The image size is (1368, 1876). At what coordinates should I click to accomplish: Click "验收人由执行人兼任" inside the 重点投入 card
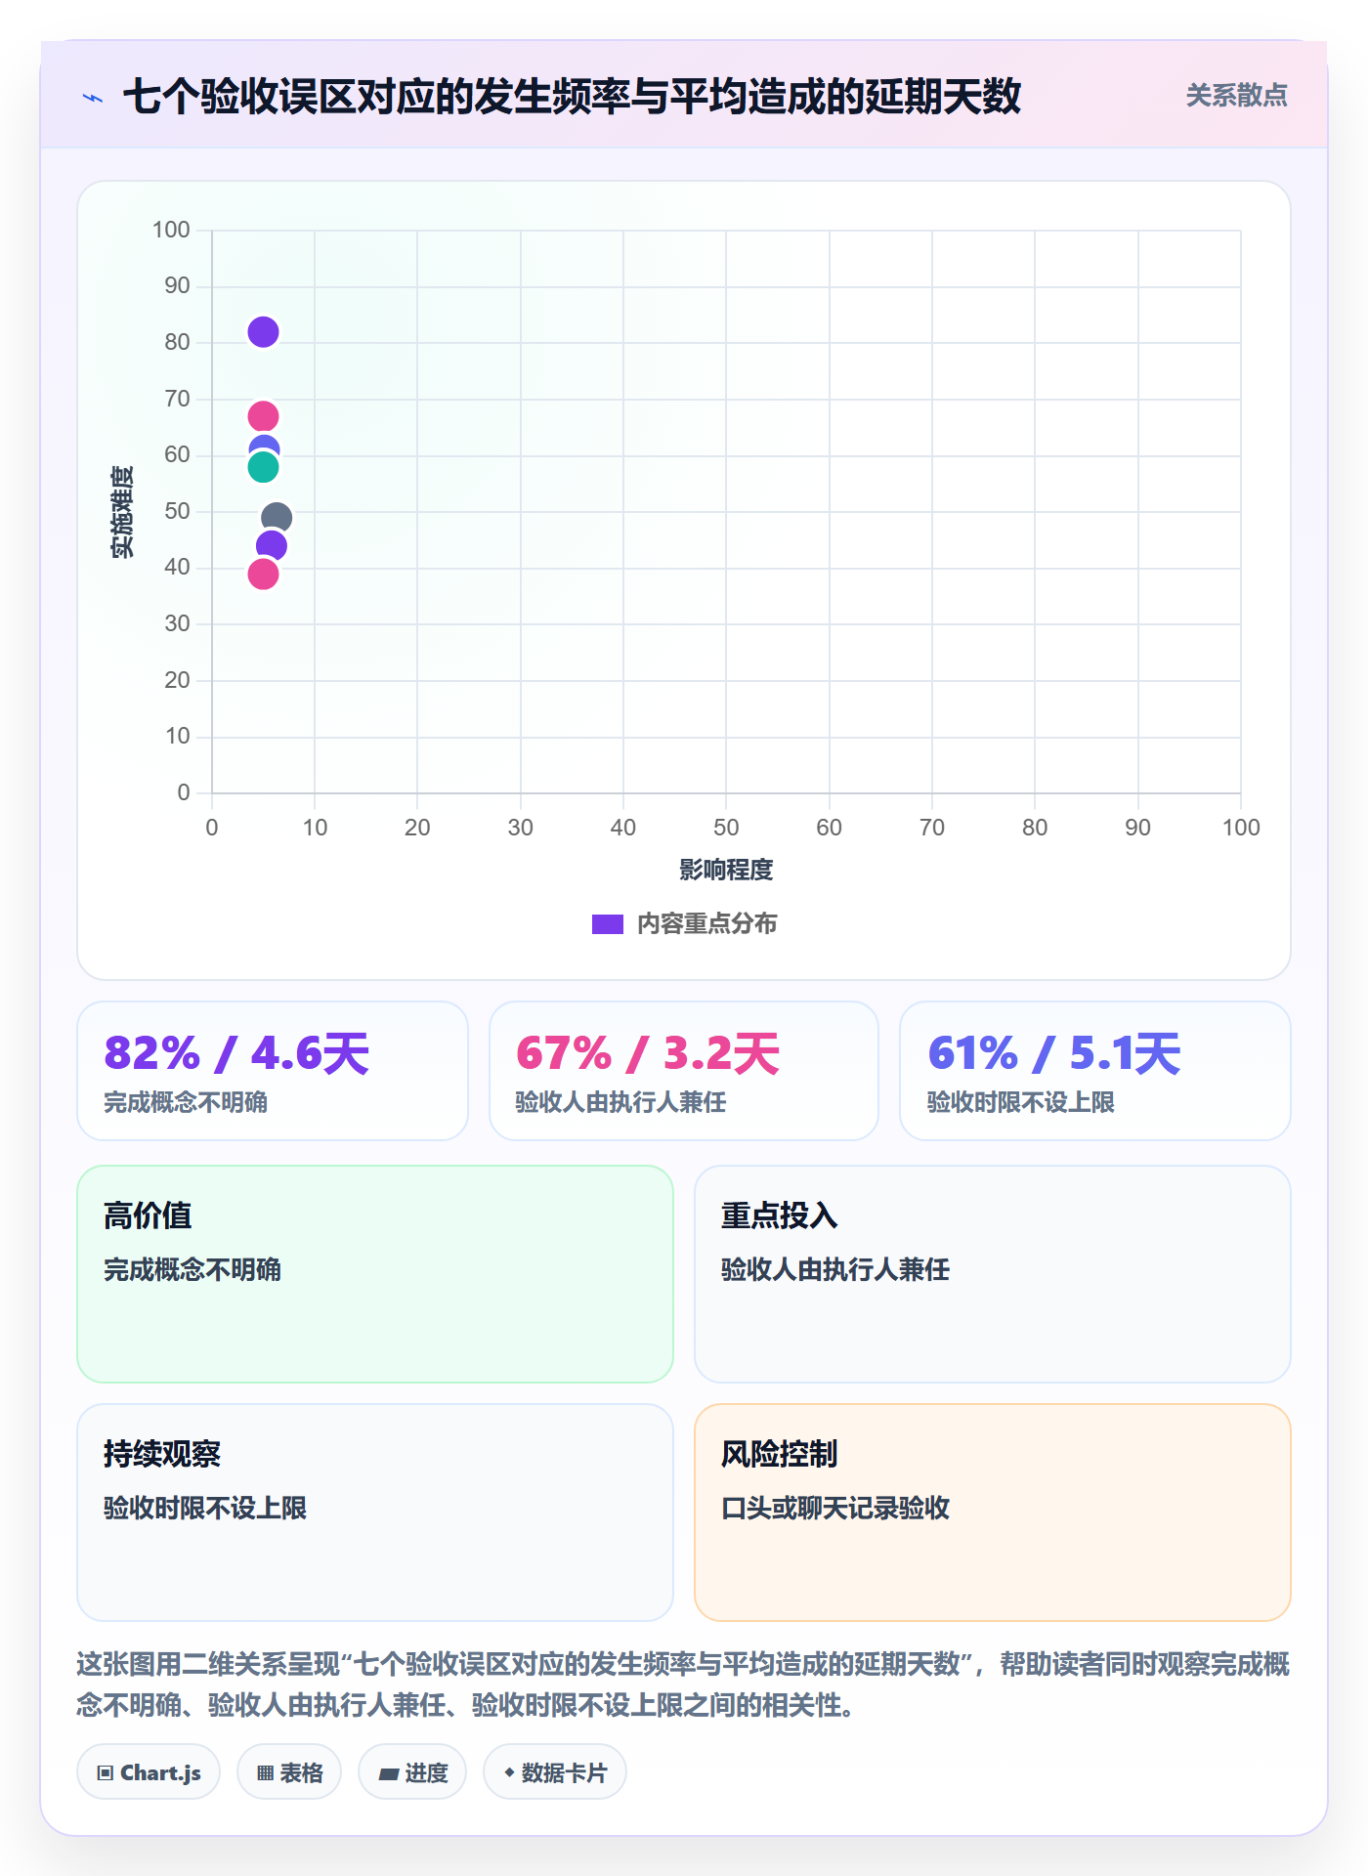click(835, 1269)
